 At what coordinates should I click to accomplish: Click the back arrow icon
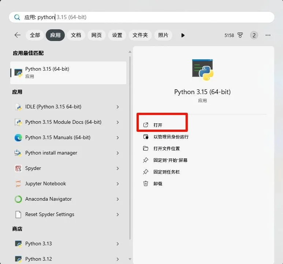(18, 35)
